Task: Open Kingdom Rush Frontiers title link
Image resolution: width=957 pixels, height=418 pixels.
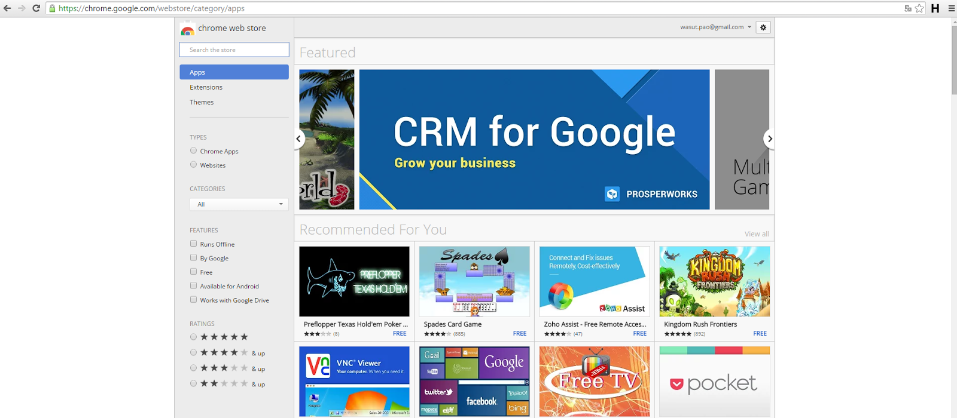Action: pyautogui.click(x=700, y=324)
